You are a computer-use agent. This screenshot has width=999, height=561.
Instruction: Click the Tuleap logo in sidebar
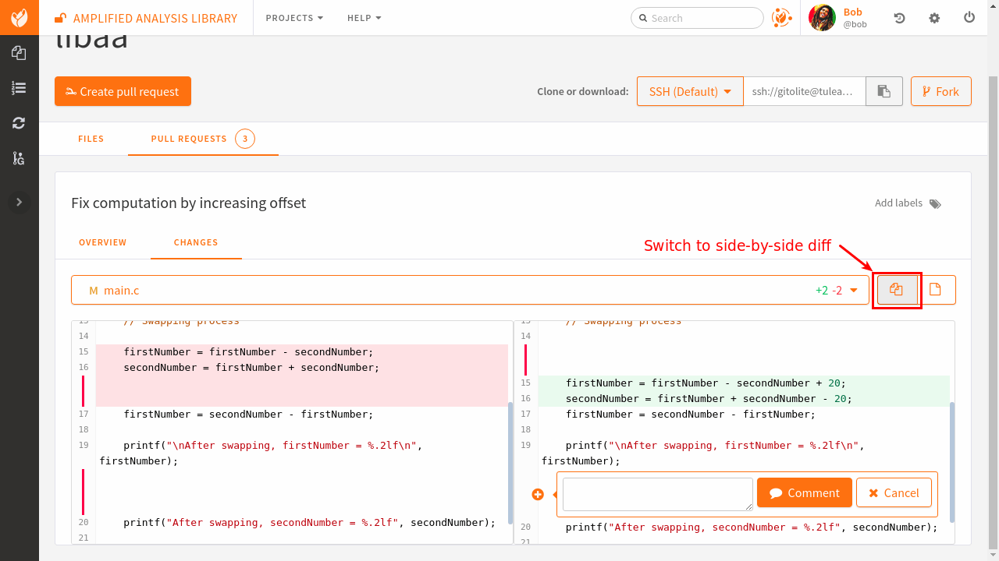[19, 17]
